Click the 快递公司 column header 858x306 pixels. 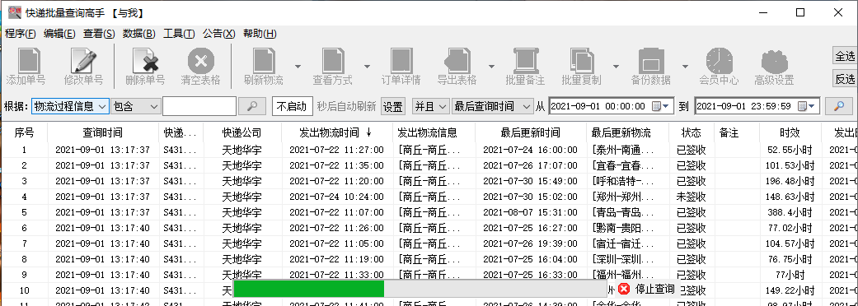click(x=241, y=132)
